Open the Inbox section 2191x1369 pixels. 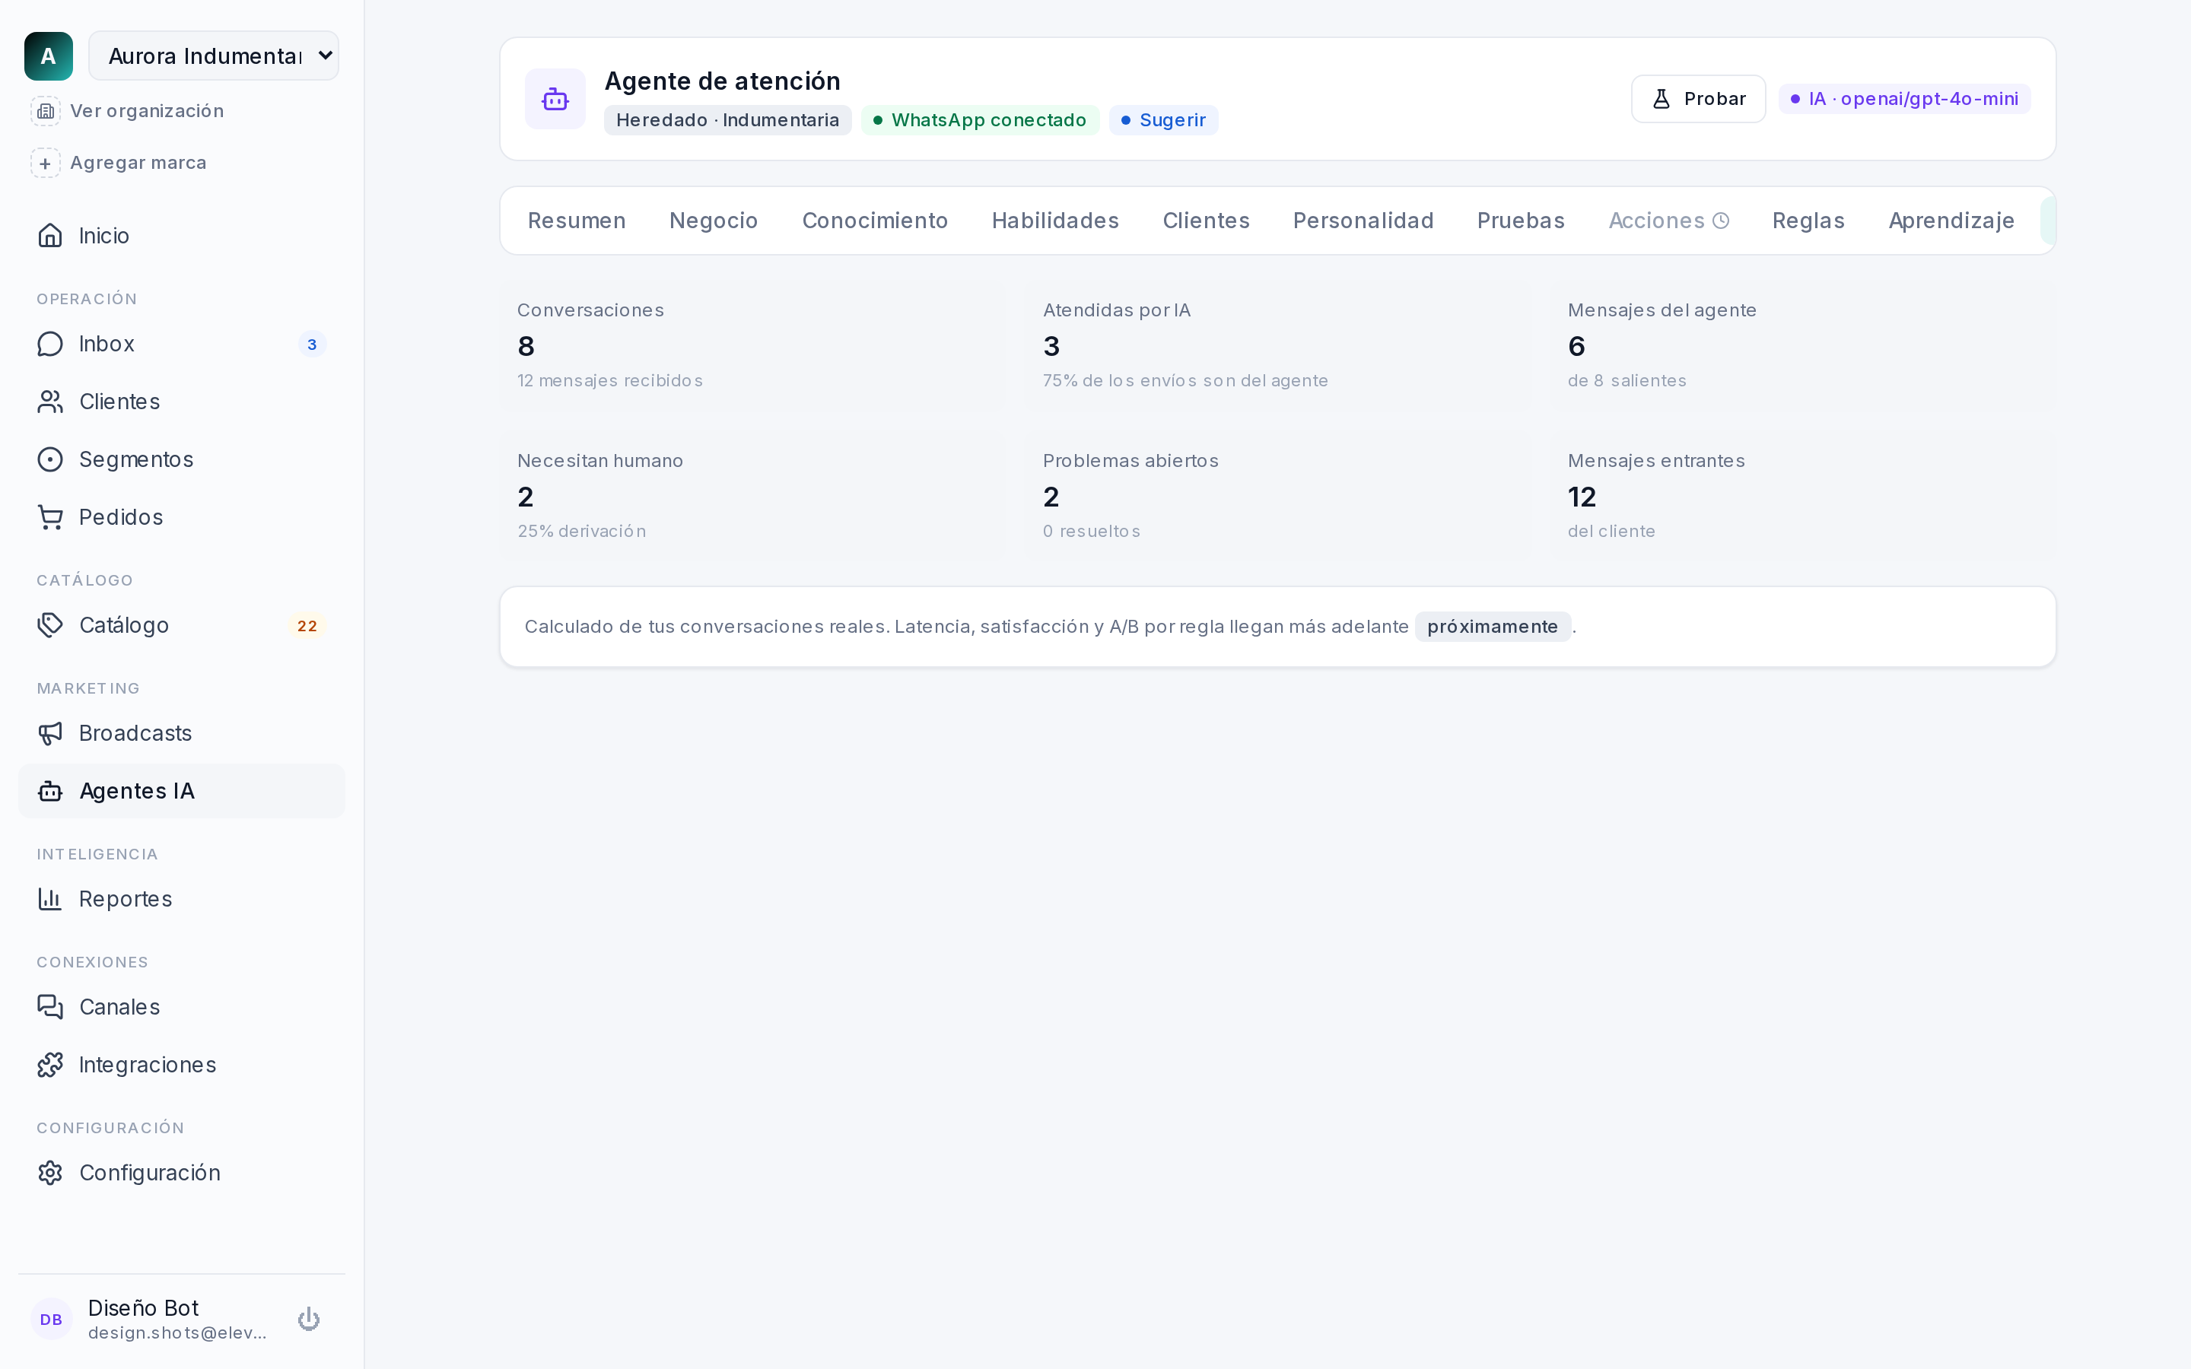pos(182,344)
